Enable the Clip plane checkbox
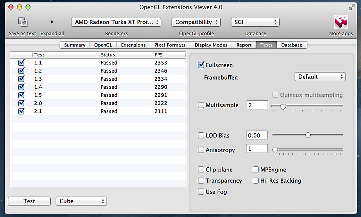The width and height of the screenshot is (361, 217). point(201,169)
